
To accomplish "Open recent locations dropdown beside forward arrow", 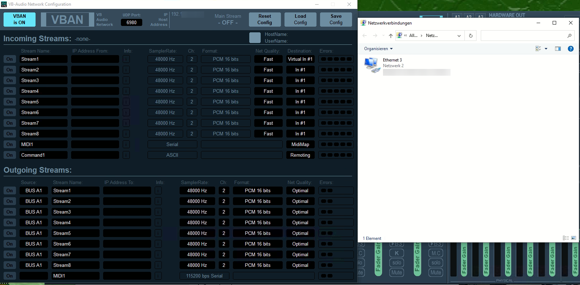I will coord(383,36).
